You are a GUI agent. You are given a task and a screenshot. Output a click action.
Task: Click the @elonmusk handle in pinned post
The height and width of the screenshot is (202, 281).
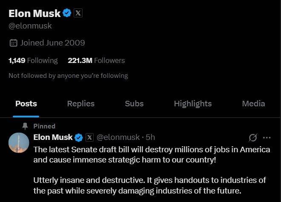[118, 137]
